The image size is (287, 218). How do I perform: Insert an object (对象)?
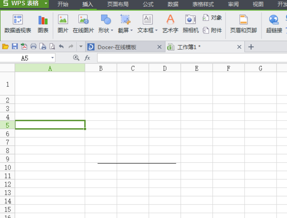212,18
